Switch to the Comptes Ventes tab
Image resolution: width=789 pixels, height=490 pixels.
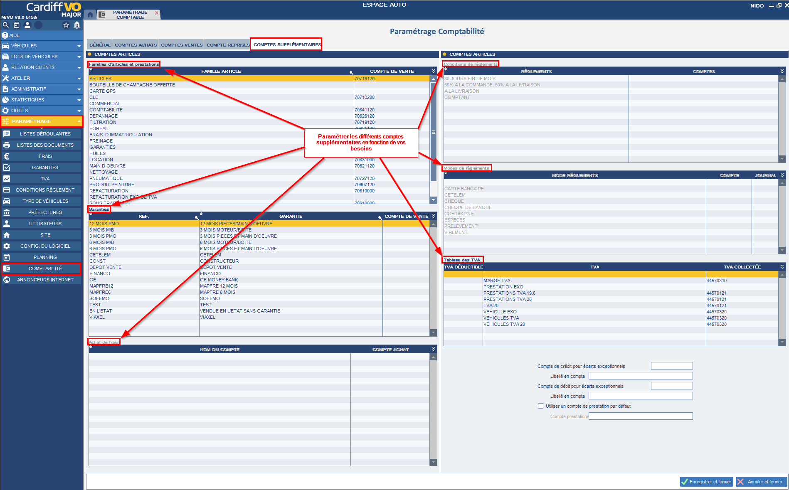(182, 45)
